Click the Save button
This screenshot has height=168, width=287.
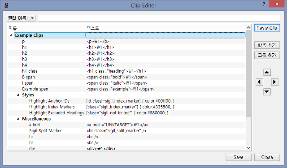coord(239,157)
